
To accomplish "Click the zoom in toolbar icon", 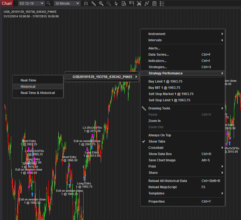I will click(x=101, y=3).
